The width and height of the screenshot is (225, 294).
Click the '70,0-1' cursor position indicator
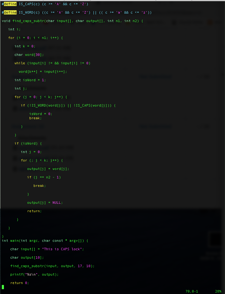[x=192, y=291]
